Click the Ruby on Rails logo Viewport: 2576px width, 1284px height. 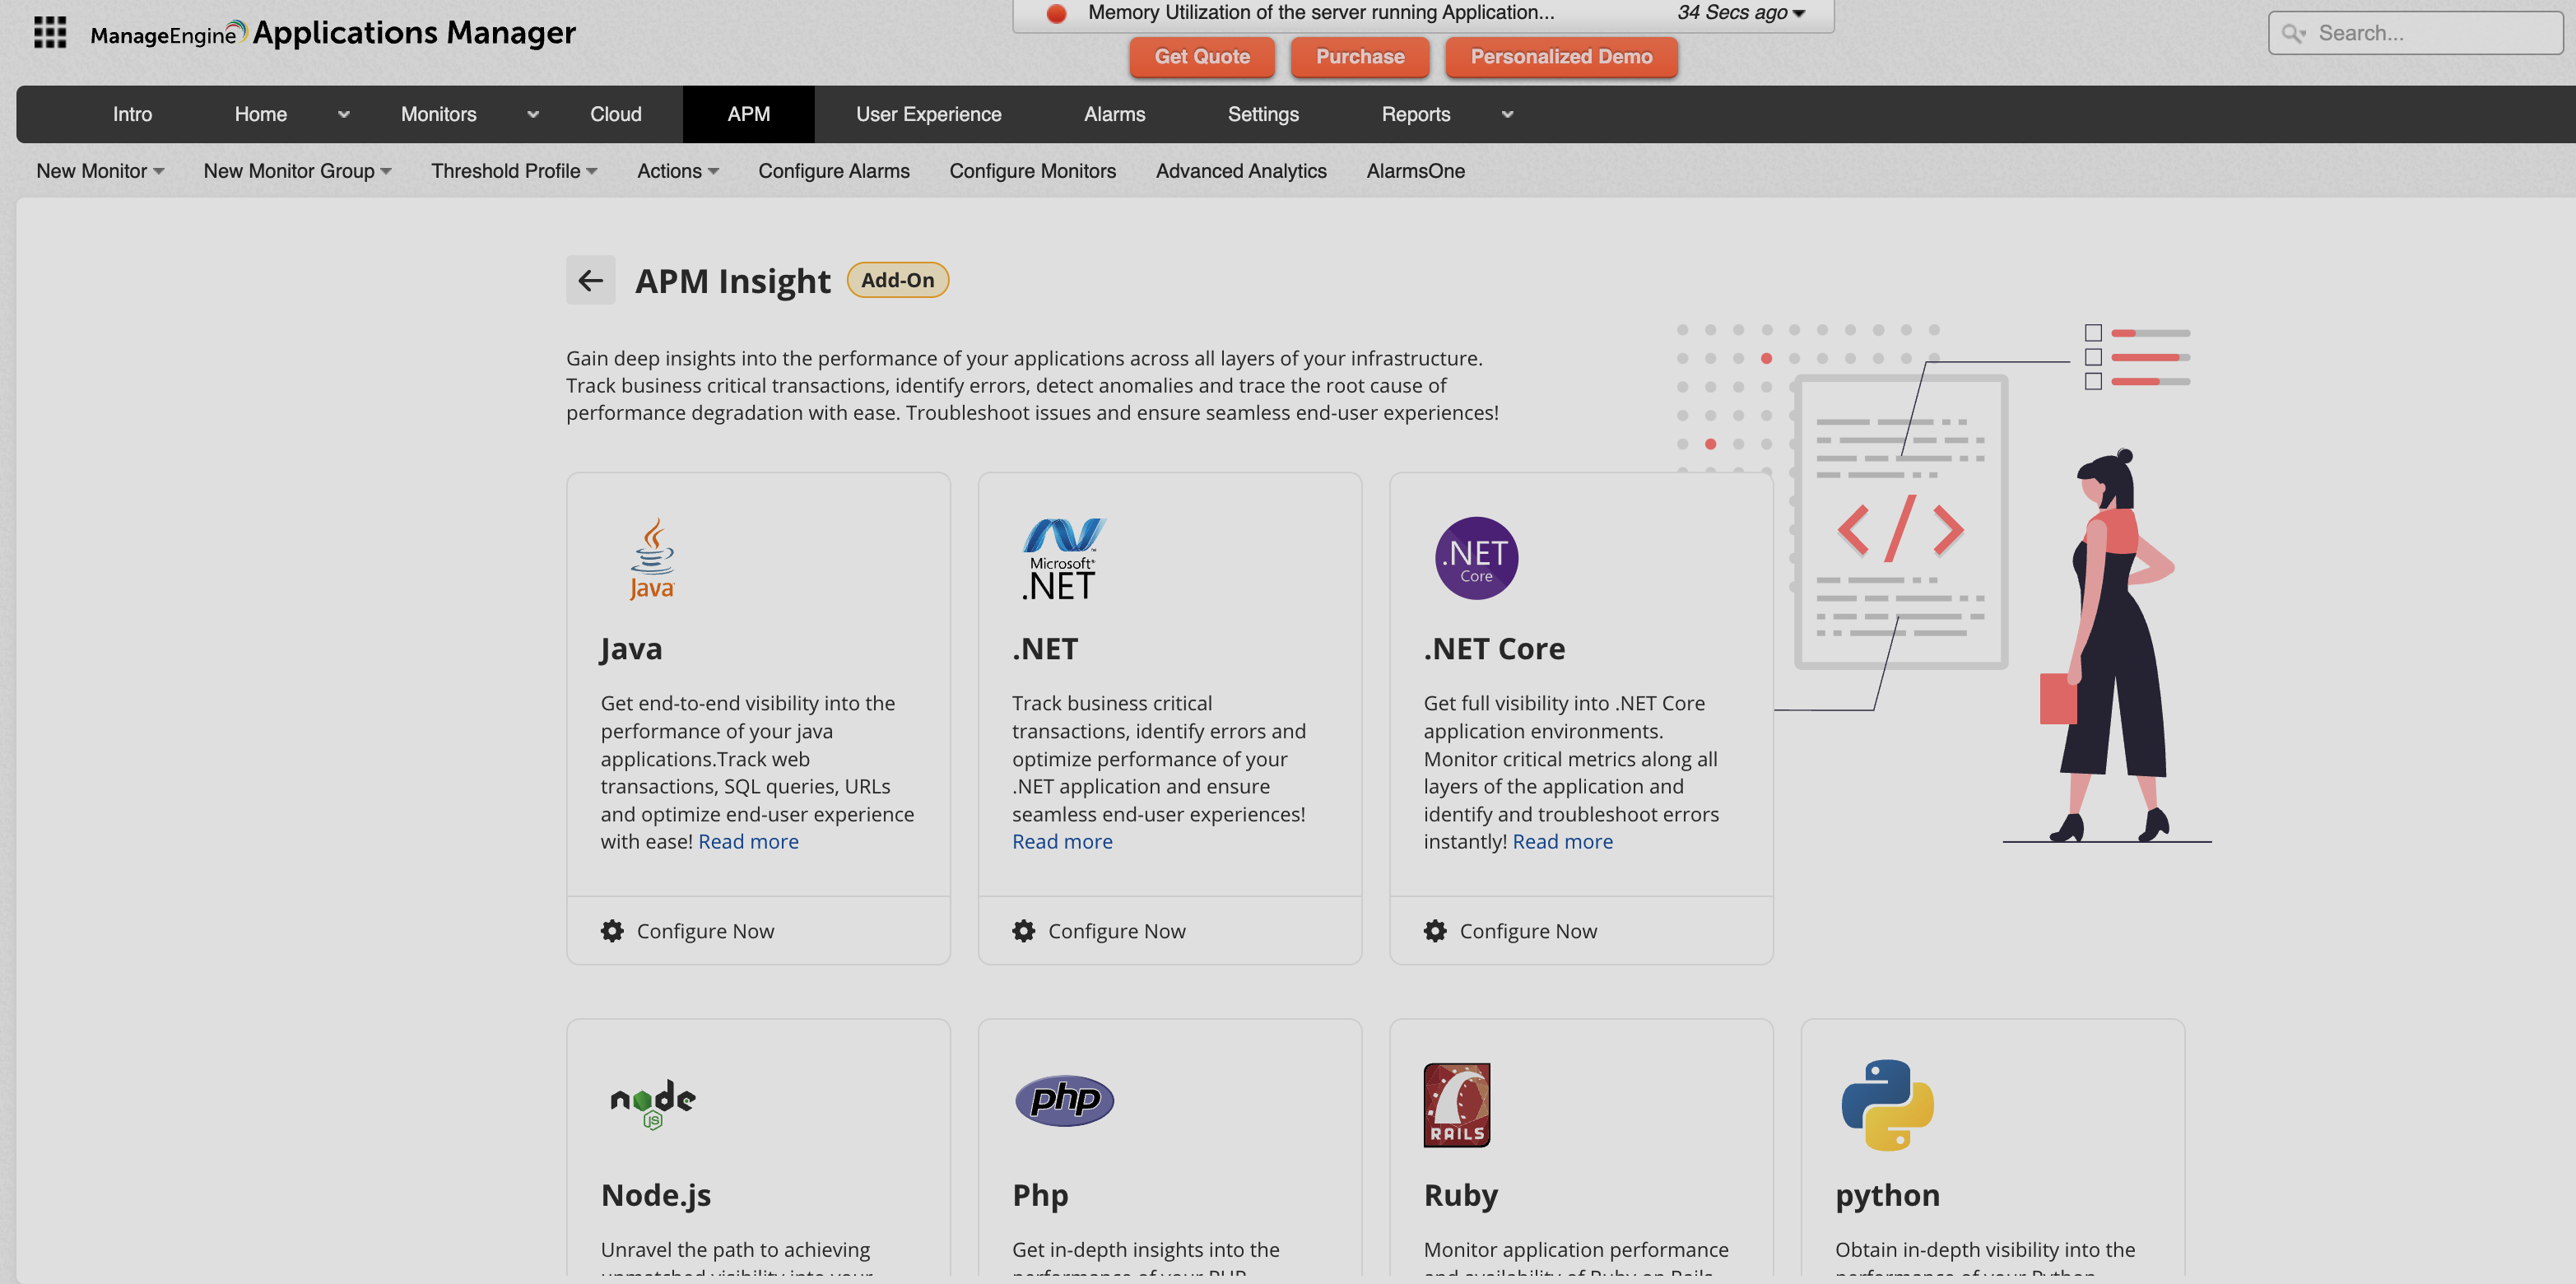coord(1456,1104)
